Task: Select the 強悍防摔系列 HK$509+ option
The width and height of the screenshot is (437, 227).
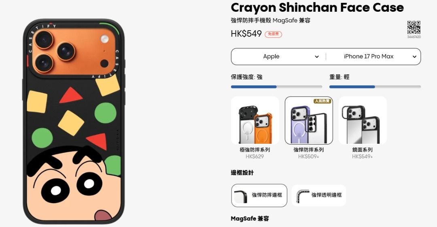Action: tap(308, 128)
